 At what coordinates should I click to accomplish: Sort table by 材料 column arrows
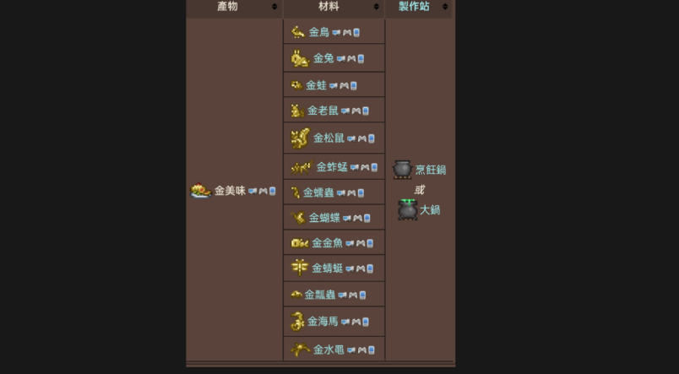(376, 7)
